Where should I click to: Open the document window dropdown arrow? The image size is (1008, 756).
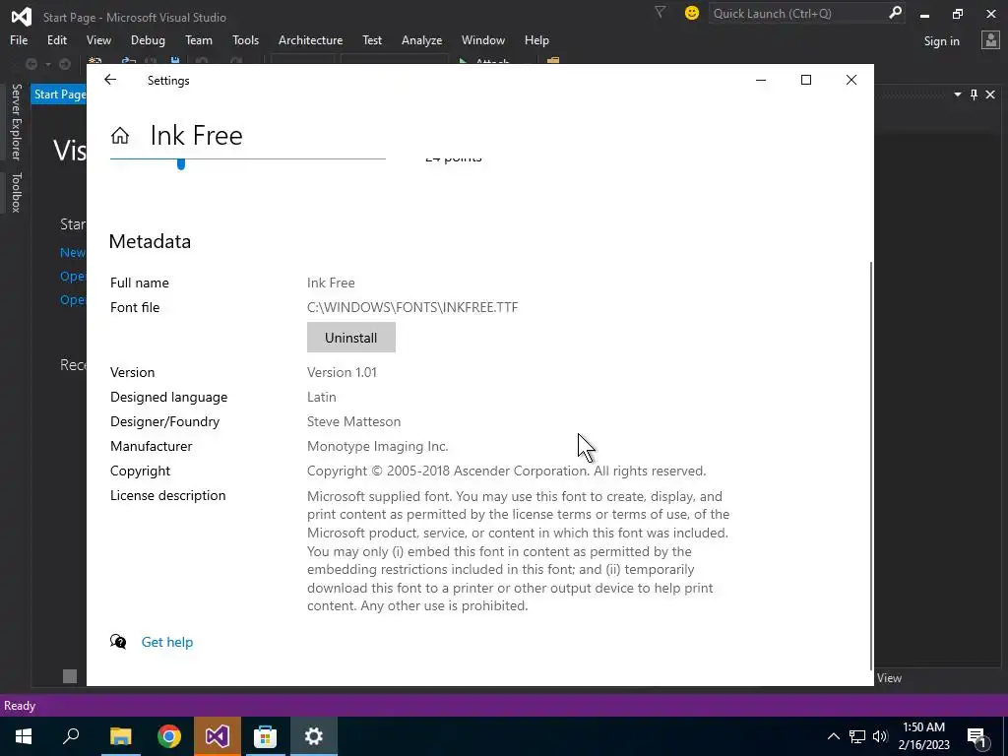(957, 94)
